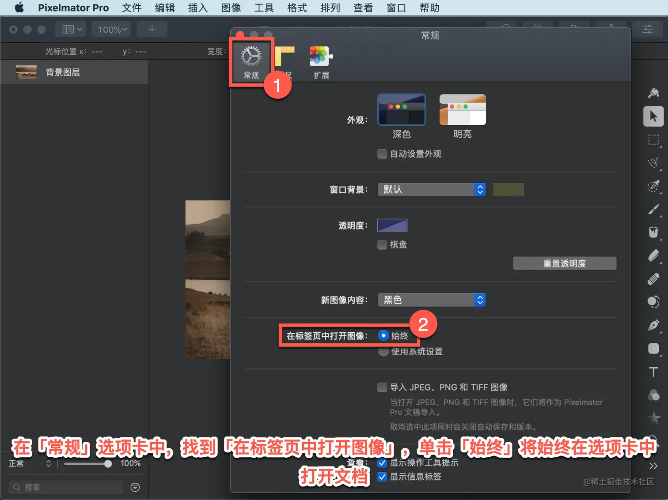Select the Repair bandage tool
668x500 pixels.
pos(653,279)
